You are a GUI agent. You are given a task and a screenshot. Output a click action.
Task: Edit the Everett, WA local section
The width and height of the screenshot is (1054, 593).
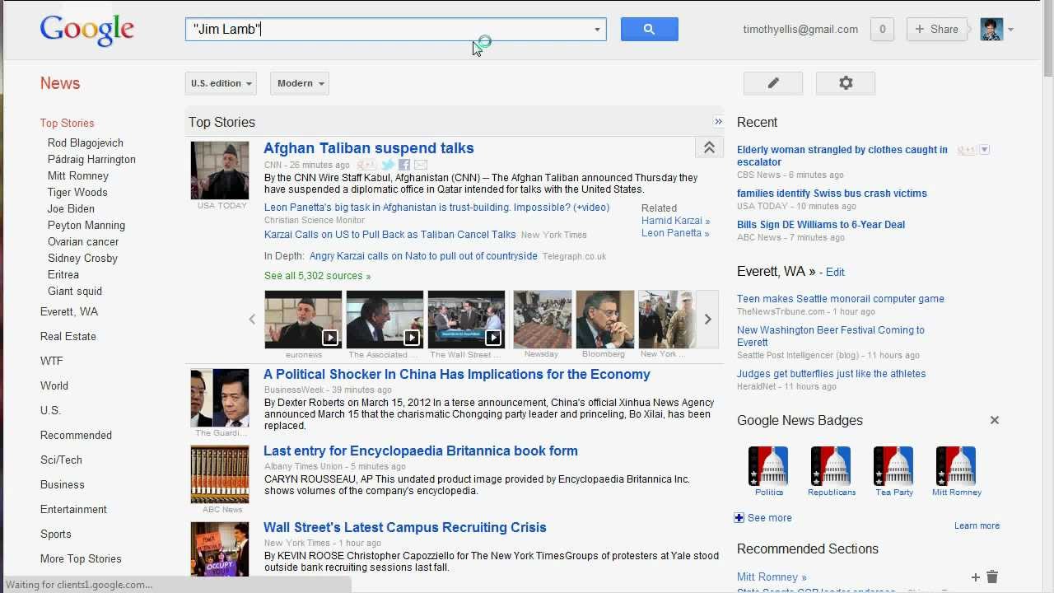click(x=835, y=272)
